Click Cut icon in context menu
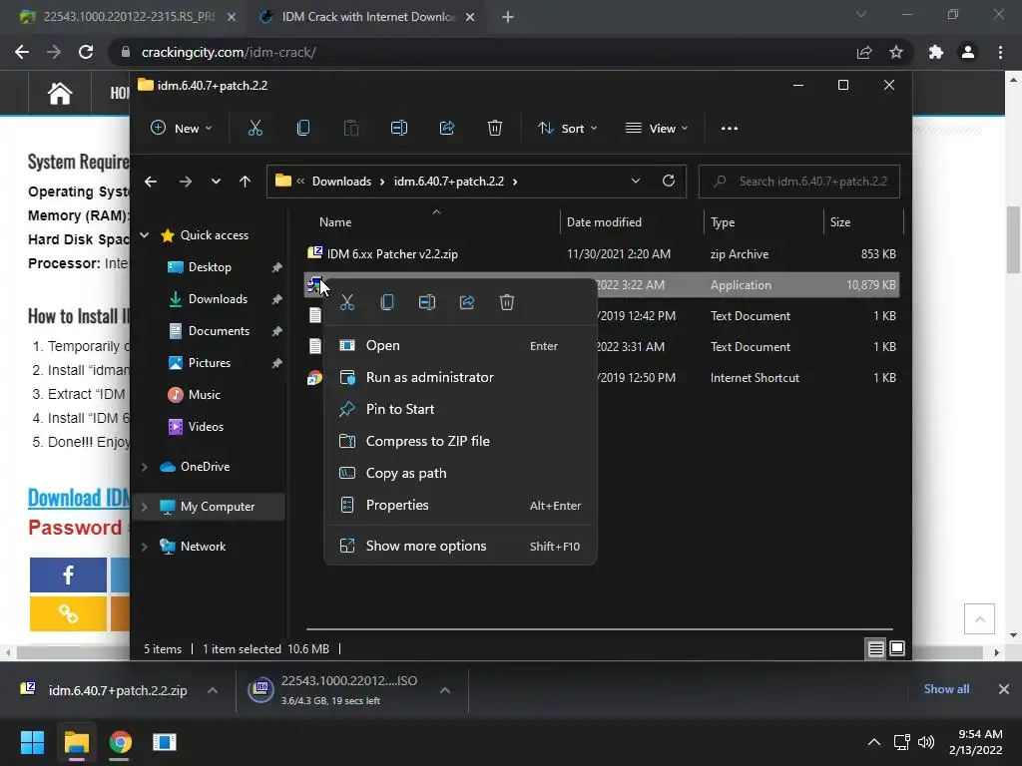The width and height of the screenshot is (1022, 766). click(347, 302)
